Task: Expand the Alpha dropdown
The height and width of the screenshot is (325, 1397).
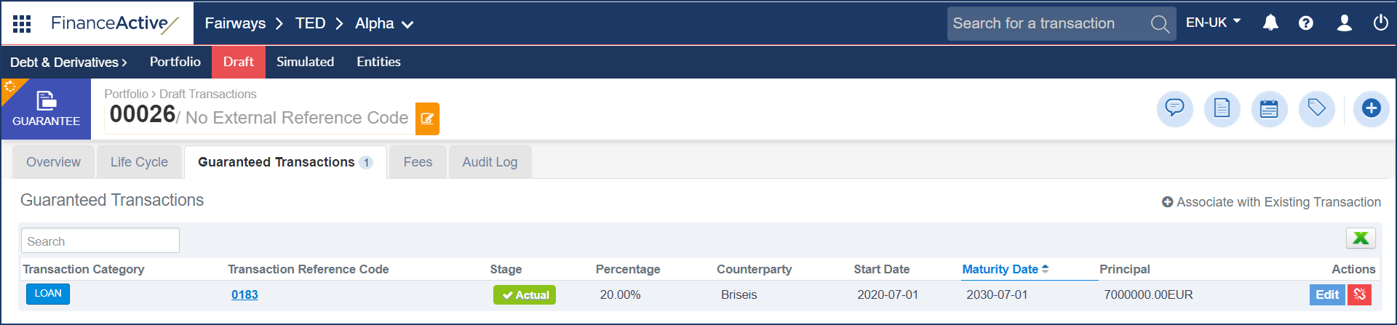Action: click(x=384, y=24)
